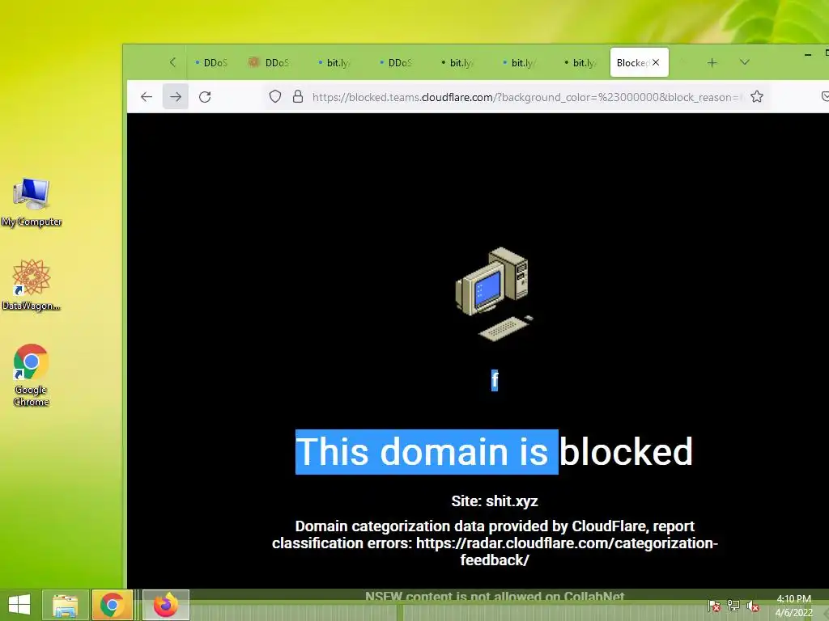Click the 'Site: shit.xyz' text

495,501
